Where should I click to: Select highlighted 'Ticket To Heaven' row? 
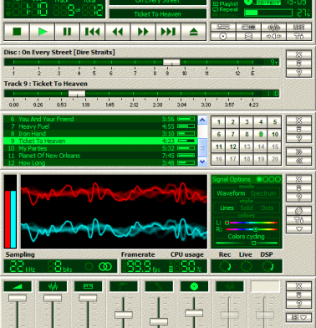(100, 141)
